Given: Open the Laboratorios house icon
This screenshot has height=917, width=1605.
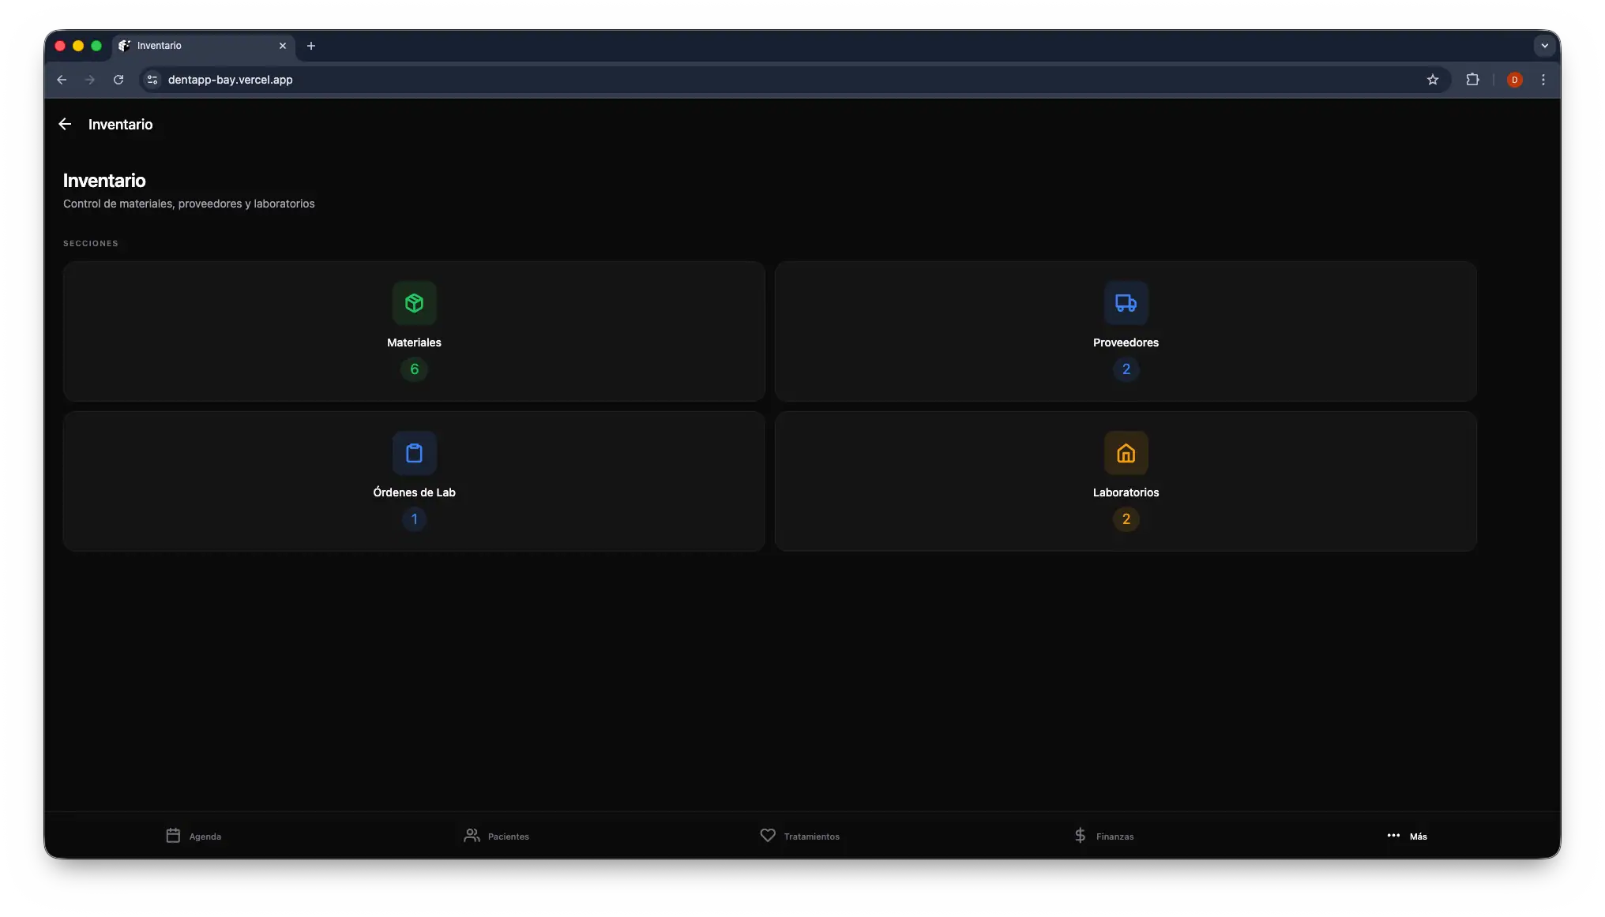Looking at the screenshot, I should (x=1126, y=453).
